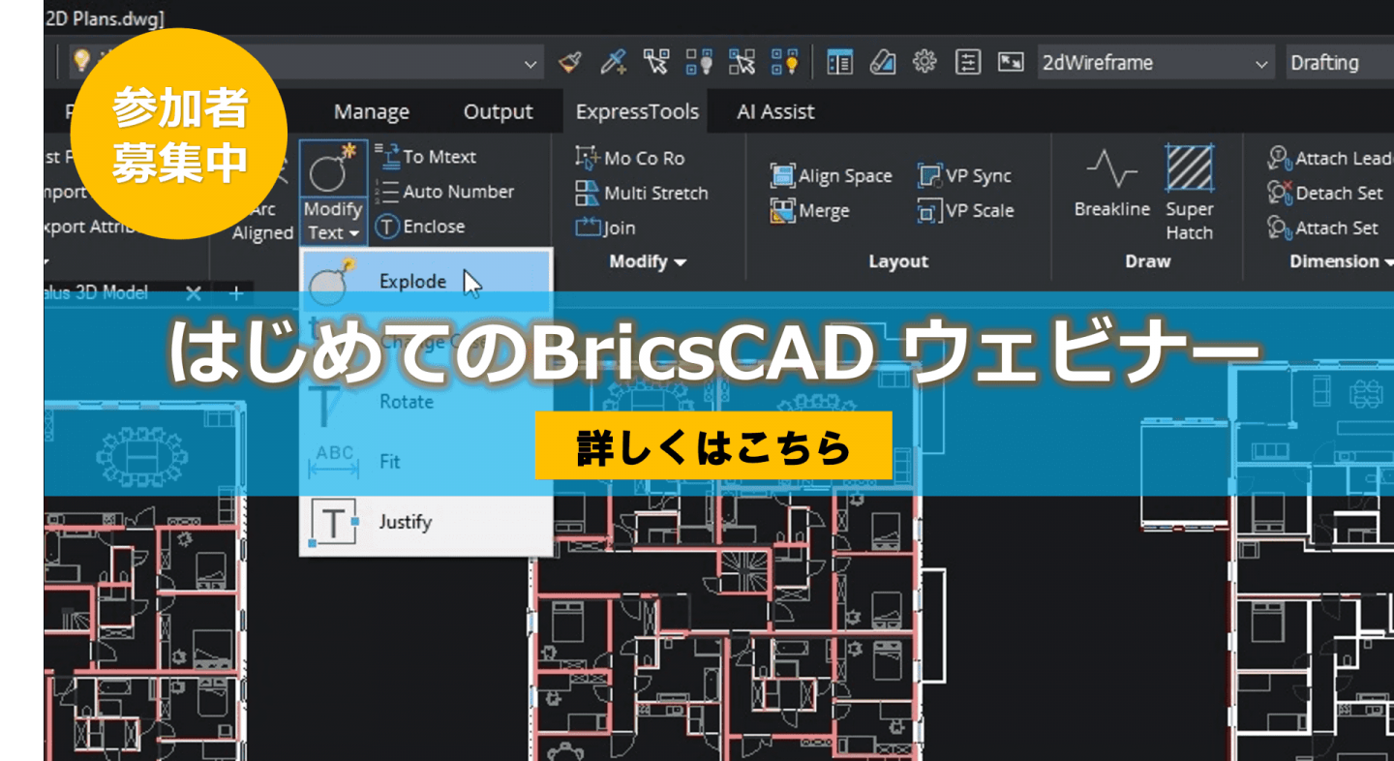Viewport: 1394px width, 761px height.
Task: Click the Detach Set tool
Action: tap(1325, 194)
